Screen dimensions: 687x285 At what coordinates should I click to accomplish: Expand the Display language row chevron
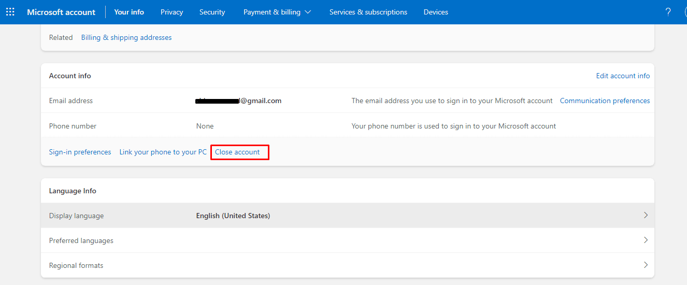(646, 215)
